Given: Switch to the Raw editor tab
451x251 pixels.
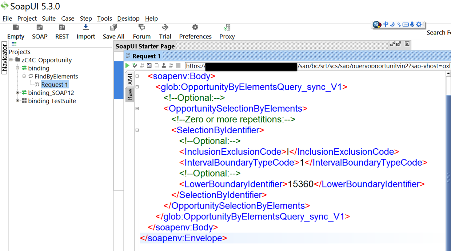Looking at the screenshot, I should click(x=129, y=94).
